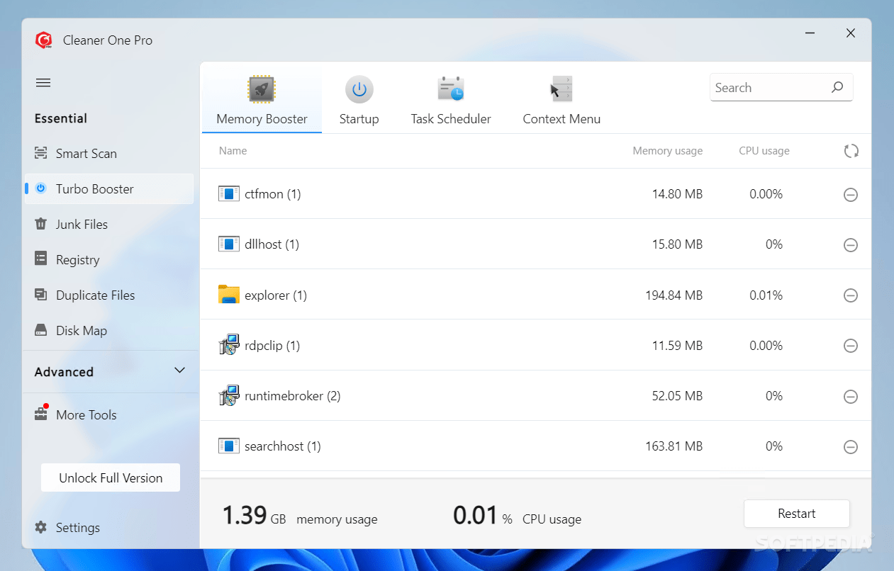Open Duplicate Files section
The image size is (894, 571).
coord(109,295)
